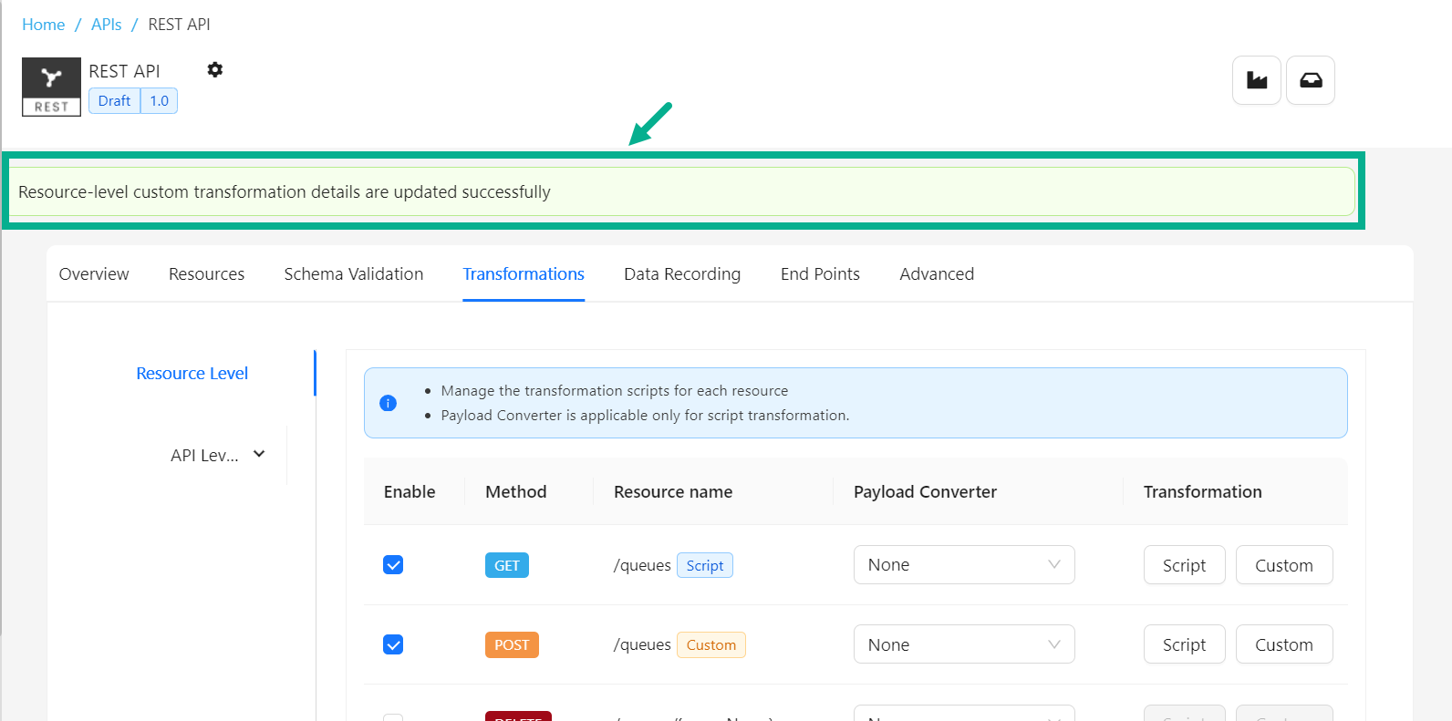Click the Script tag beside /queues
This screenshot has height=721, width=1452.
pos(704,565)
